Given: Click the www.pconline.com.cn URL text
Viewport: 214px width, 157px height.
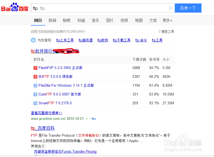Looking at the screenshot, I should click(x=48, y=119).
